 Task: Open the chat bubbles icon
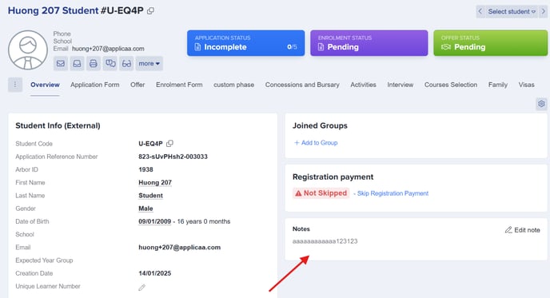[110, 63]
